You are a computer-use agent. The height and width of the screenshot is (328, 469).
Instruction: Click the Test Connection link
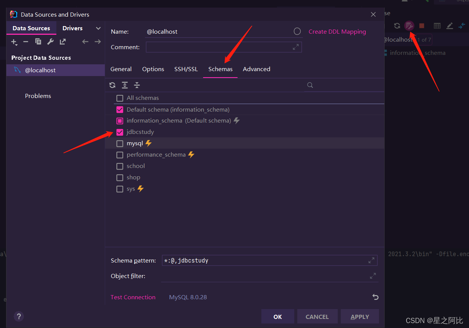click(x=133, y=297)
